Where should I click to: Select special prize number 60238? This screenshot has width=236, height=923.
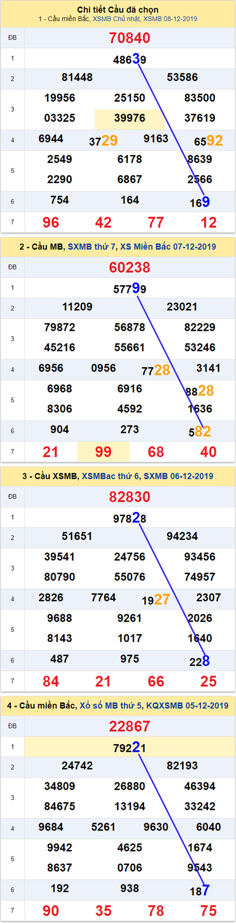coord(130,267)
